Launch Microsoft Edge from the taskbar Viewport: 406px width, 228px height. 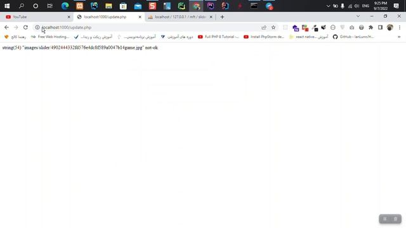[65, 6]
